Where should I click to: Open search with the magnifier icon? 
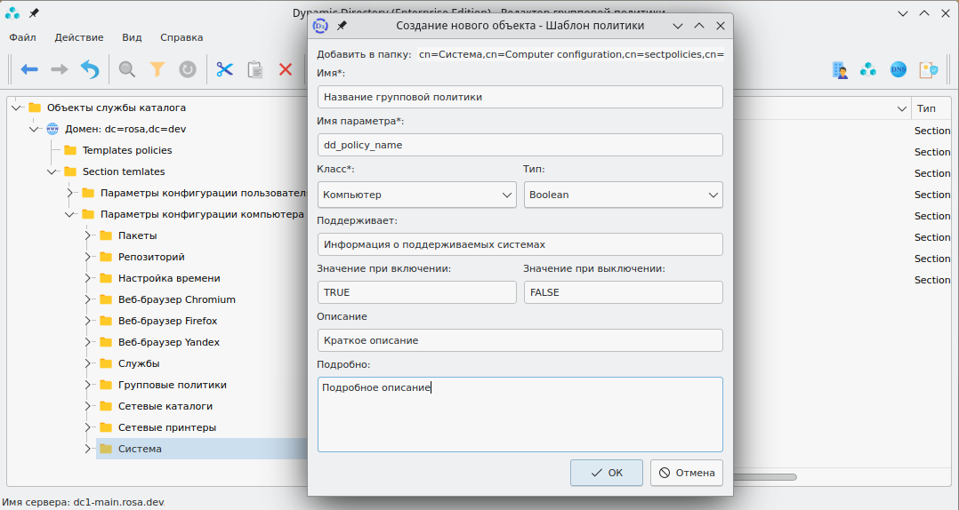tap(127, 69)
